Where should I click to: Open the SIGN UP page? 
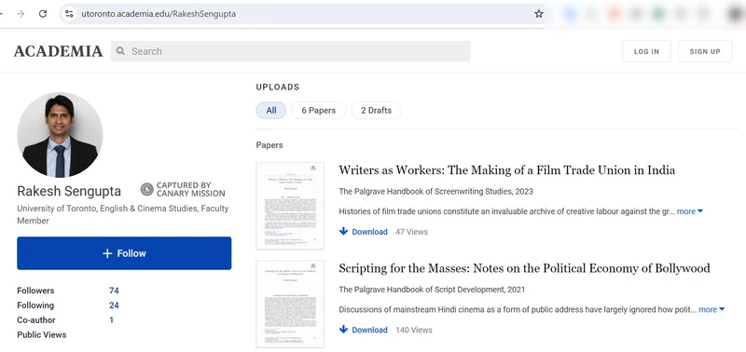(705, 51)
